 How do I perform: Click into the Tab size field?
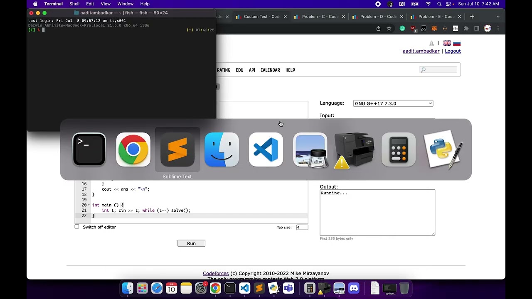point(302,227)
